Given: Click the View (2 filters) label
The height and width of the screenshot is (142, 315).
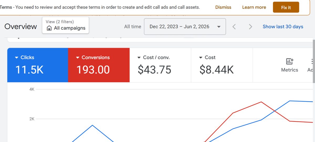Looking at the screenshot, I should pyautogui.click(x=60, y=22).
